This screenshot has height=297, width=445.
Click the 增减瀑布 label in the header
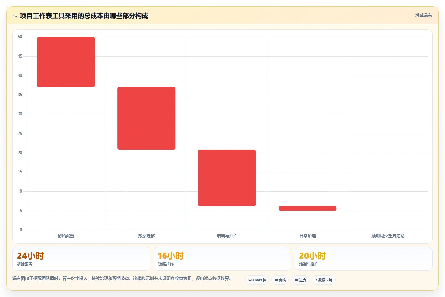coord(423,15)
